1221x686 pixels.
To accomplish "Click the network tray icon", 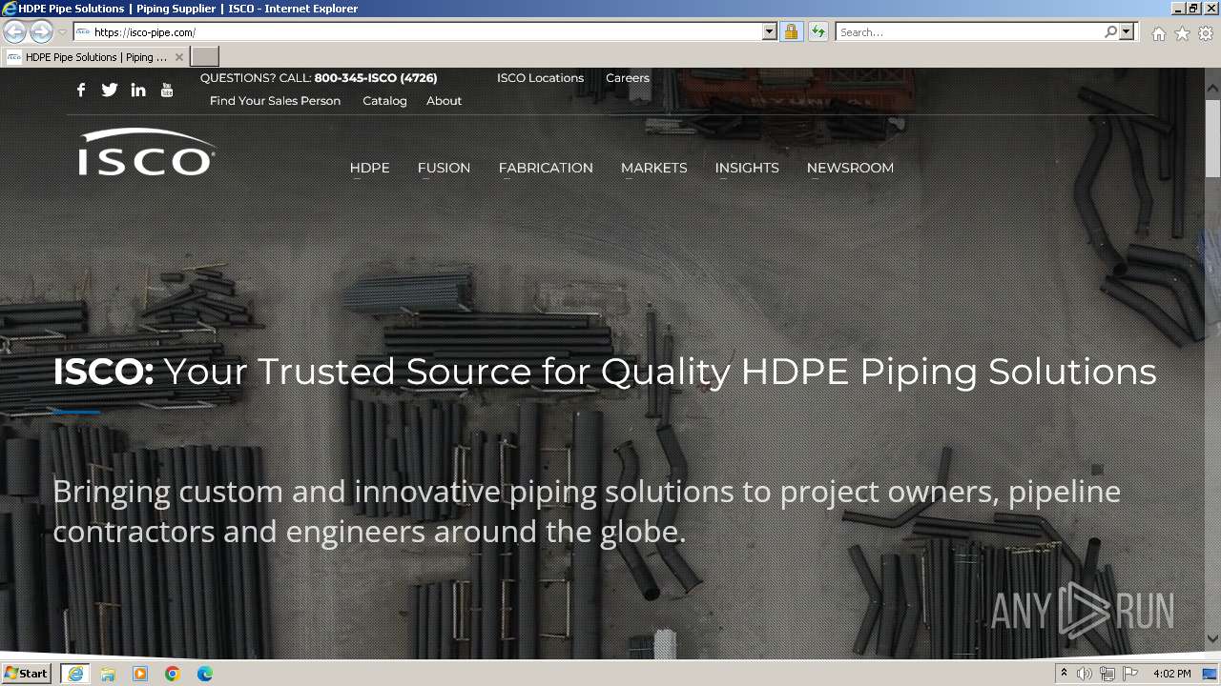I will [x=1107, y=674].
